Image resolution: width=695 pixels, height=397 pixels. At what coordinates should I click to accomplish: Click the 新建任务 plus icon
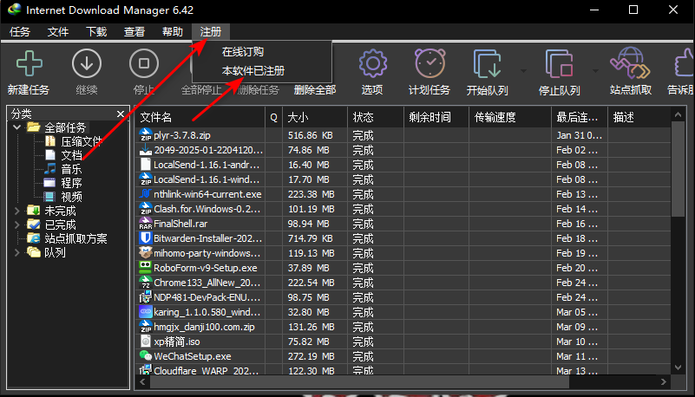click(30, 64)
